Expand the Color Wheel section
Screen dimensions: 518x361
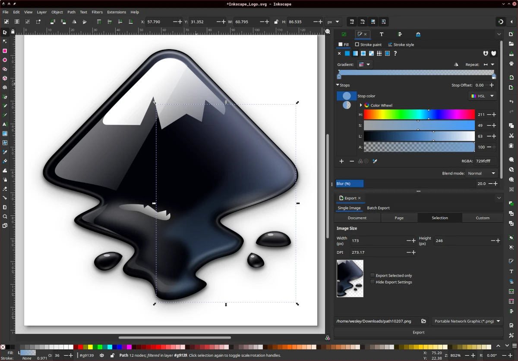click(x=361, y=105)
